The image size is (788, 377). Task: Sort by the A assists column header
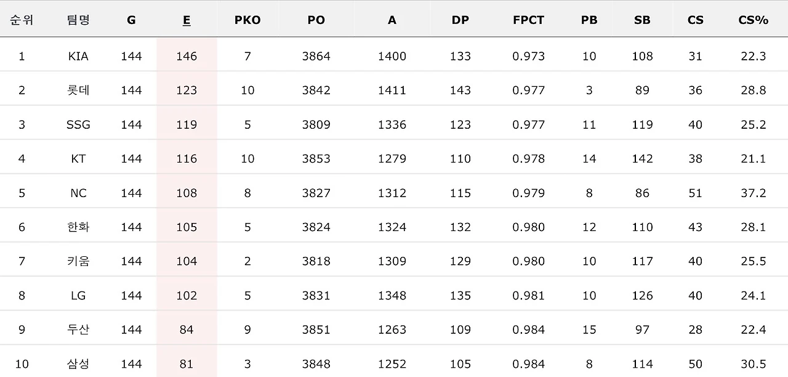(x=392, y=20)
